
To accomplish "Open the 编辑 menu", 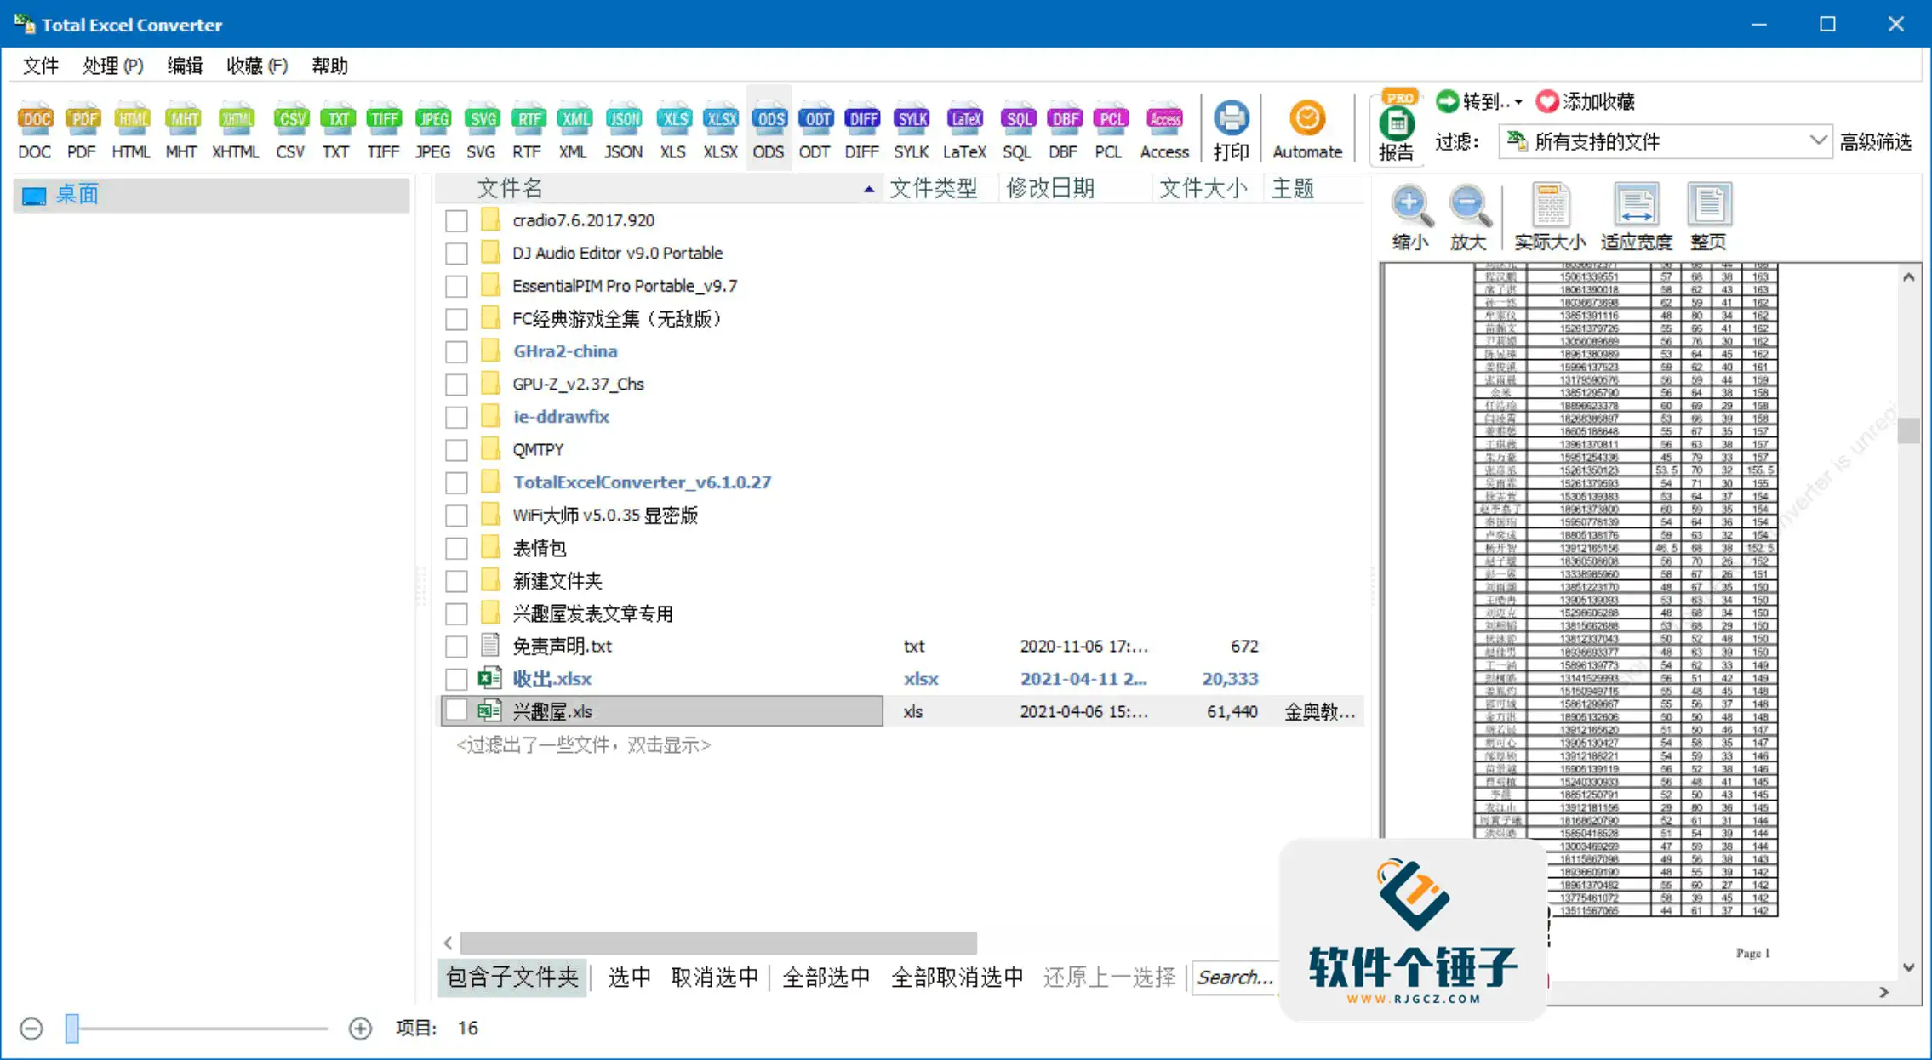I will click(185, 66).
